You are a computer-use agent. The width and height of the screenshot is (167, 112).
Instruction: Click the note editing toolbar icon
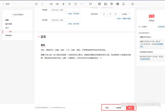click(112, 4)
